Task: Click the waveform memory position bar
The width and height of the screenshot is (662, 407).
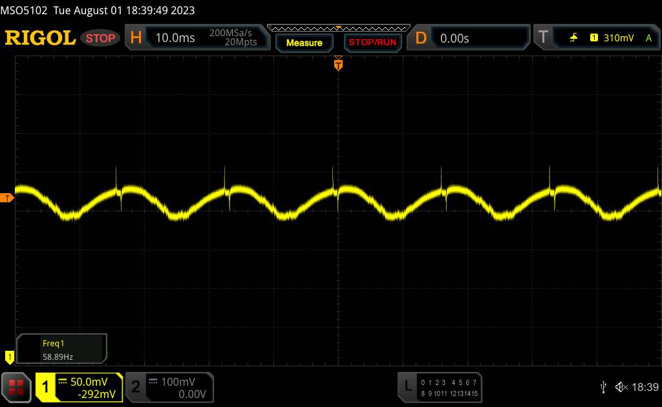Action: (339, 28)
